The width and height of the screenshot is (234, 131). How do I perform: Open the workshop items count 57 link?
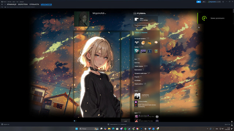(x=142, y=73)
